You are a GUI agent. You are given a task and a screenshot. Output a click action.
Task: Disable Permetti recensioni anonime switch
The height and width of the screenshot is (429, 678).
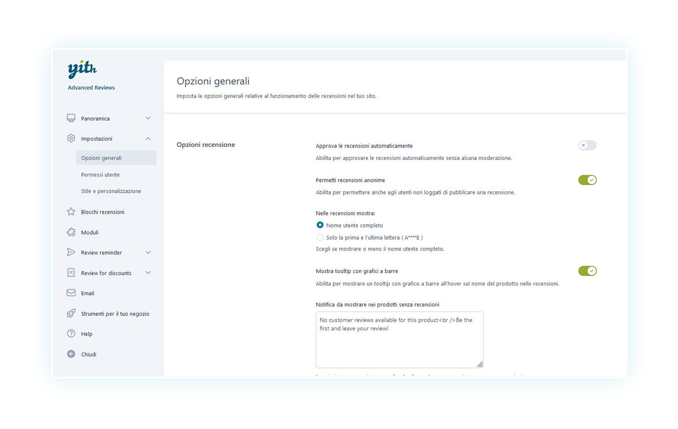587,180
